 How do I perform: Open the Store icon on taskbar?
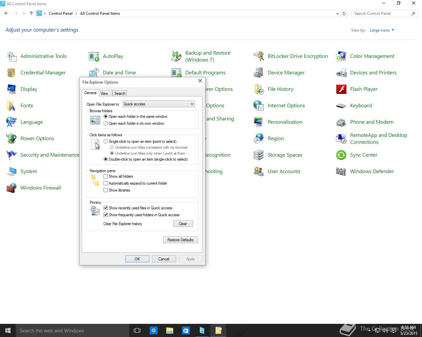(x=186, y=330)
